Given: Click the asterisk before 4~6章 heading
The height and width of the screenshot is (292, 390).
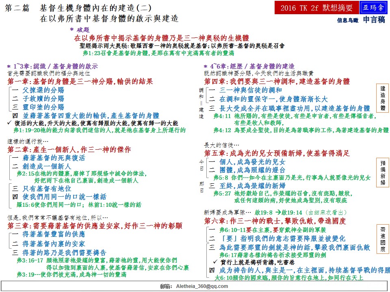Looking at the screenshot, I should (206, 67).
